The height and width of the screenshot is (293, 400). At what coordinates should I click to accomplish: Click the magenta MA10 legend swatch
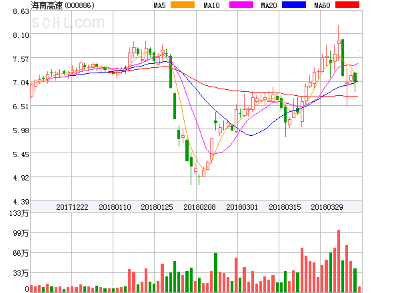point(241,5)
